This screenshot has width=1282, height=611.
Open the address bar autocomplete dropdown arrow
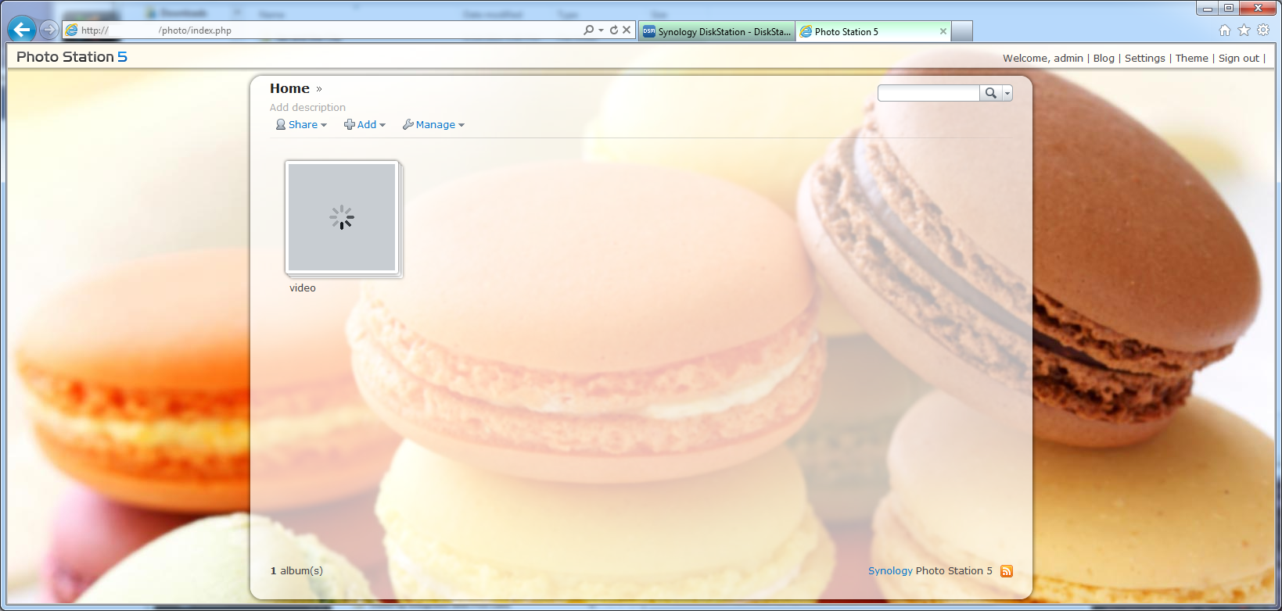coord(601,30)
